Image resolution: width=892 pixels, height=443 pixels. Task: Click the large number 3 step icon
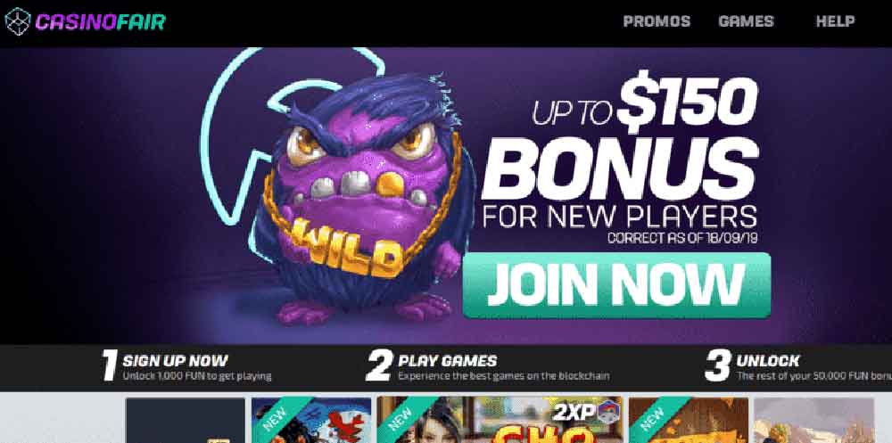point(718,365)
